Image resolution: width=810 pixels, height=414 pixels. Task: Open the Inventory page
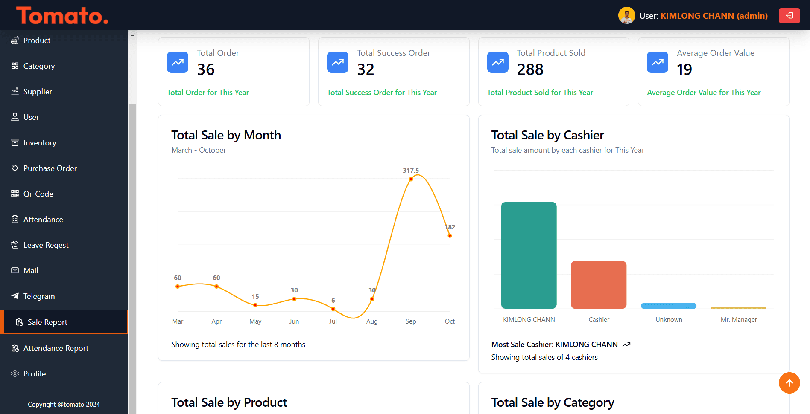40,143
